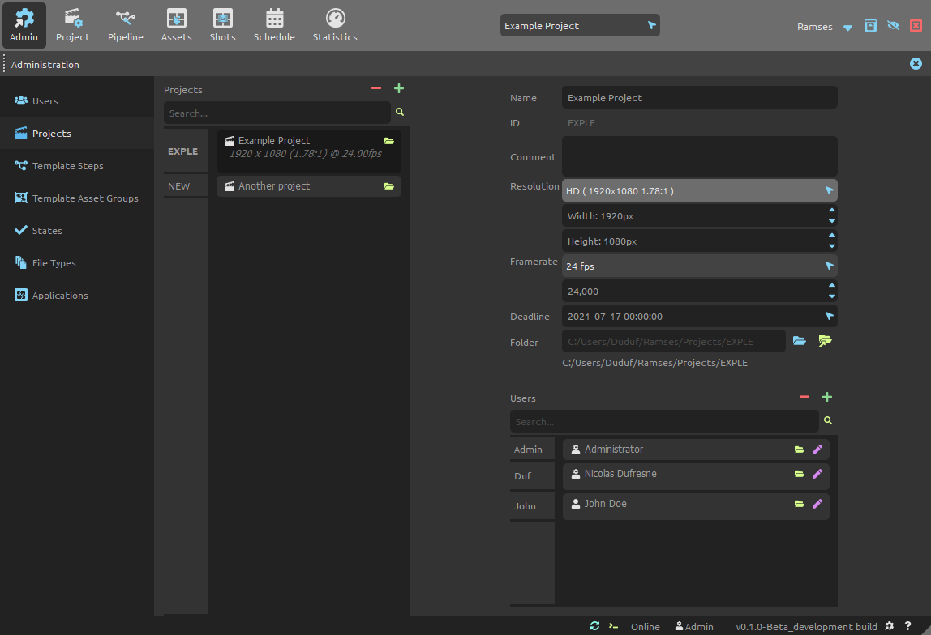Click the Comment text field
This screenshot has height=635, width=931.
click(699, 156)
